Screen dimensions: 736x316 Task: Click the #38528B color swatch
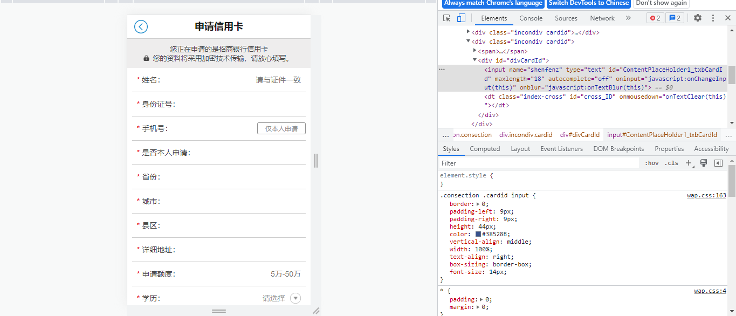click(478, 234)
